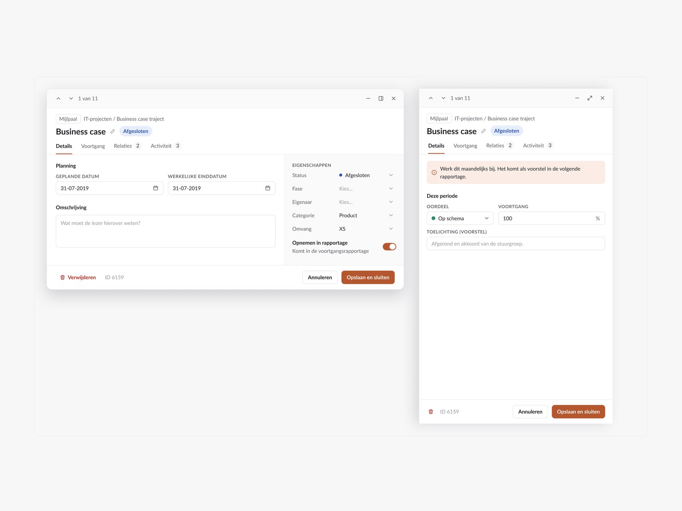Open calendar picker for Geplande datum
Screen dimensions: 682x511
pos(156,188)
